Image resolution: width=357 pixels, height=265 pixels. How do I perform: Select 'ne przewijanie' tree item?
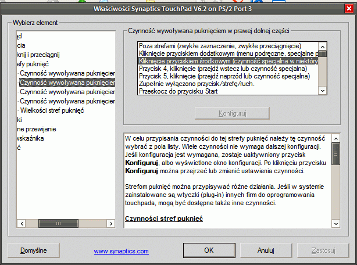point(37,129)
